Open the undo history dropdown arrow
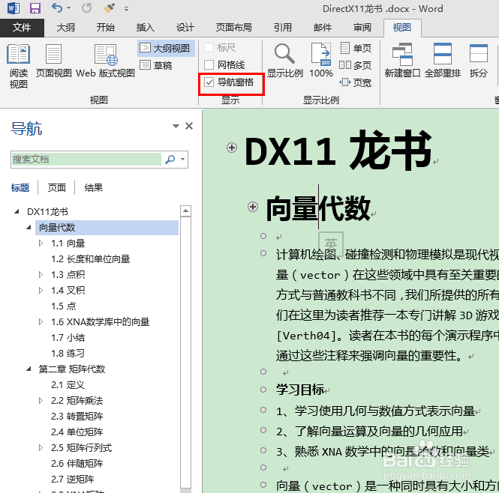 click(69, 8)
